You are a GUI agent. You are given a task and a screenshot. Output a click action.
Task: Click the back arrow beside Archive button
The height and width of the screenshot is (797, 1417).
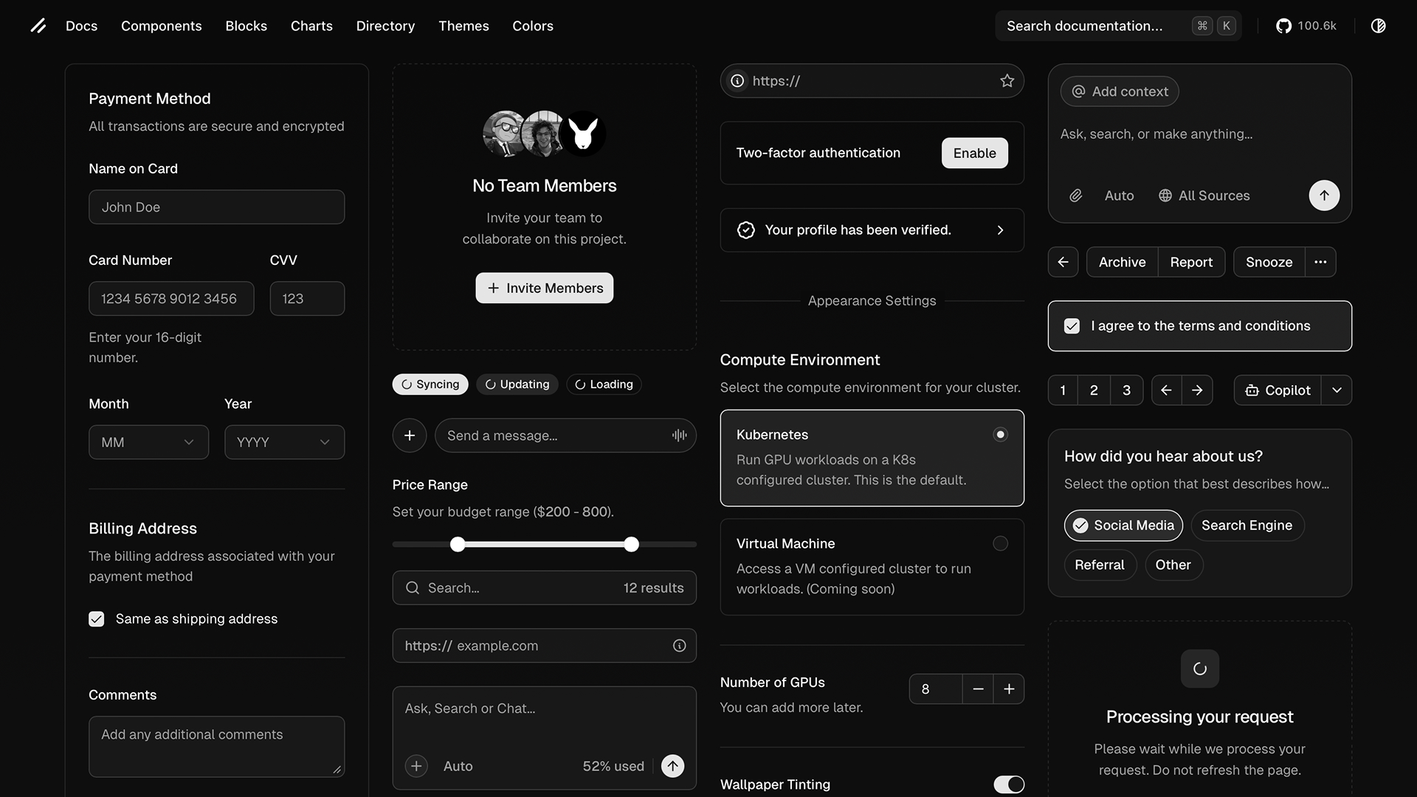pos(1063,261)
